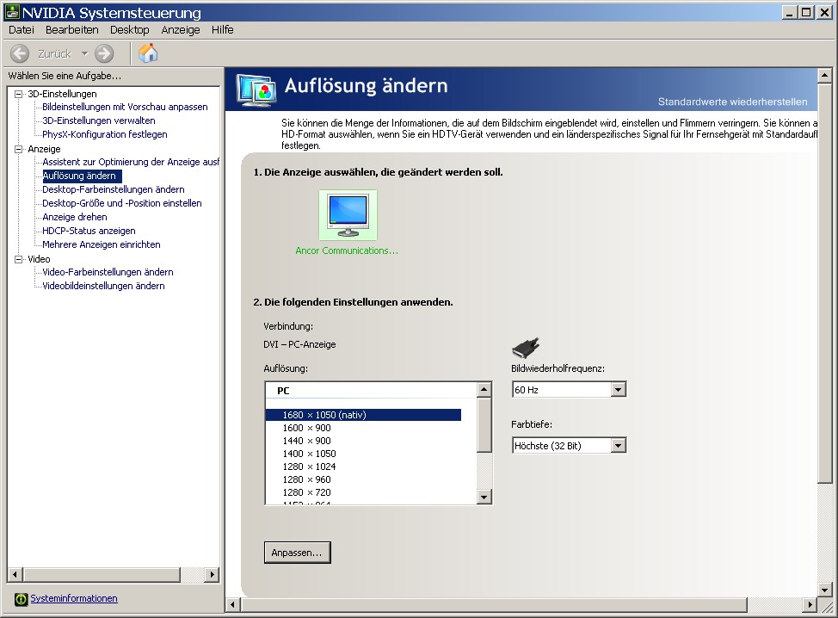The height and width of the screenshot is (618, 838).
Task: Click the task tree horizontal scrollbar thumb
Action: point(102,575)
